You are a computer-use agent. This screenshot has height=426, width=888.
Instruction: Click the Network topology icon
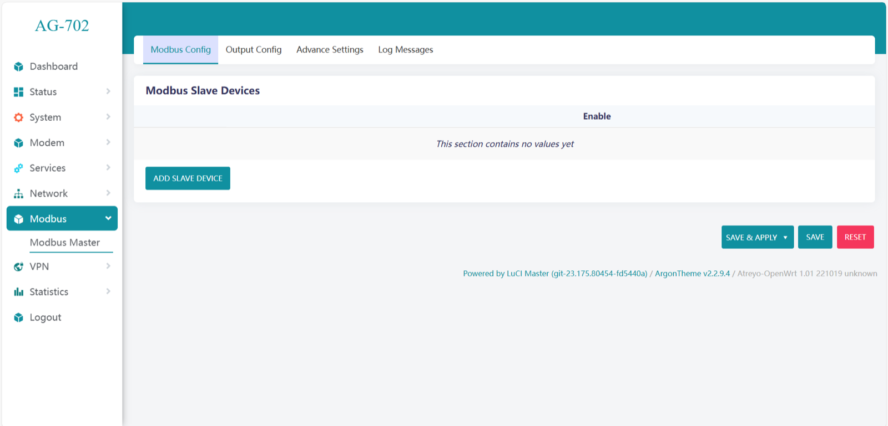point(18,194)
